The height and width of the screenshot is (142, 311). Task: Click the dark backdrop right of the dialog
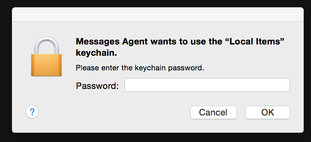307,70
